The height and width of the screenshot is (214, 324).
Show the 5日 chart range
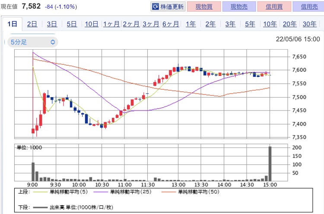(x=72, y=24)
